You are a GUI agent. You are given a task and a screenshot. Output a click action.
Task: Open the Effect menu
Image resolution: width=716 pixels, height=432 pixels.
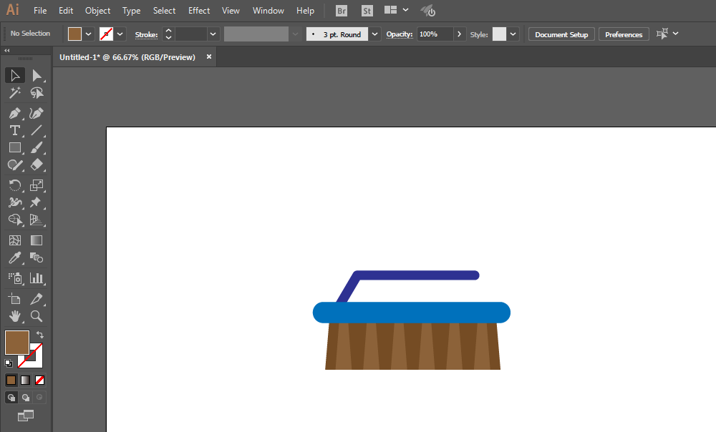[199, 11]
